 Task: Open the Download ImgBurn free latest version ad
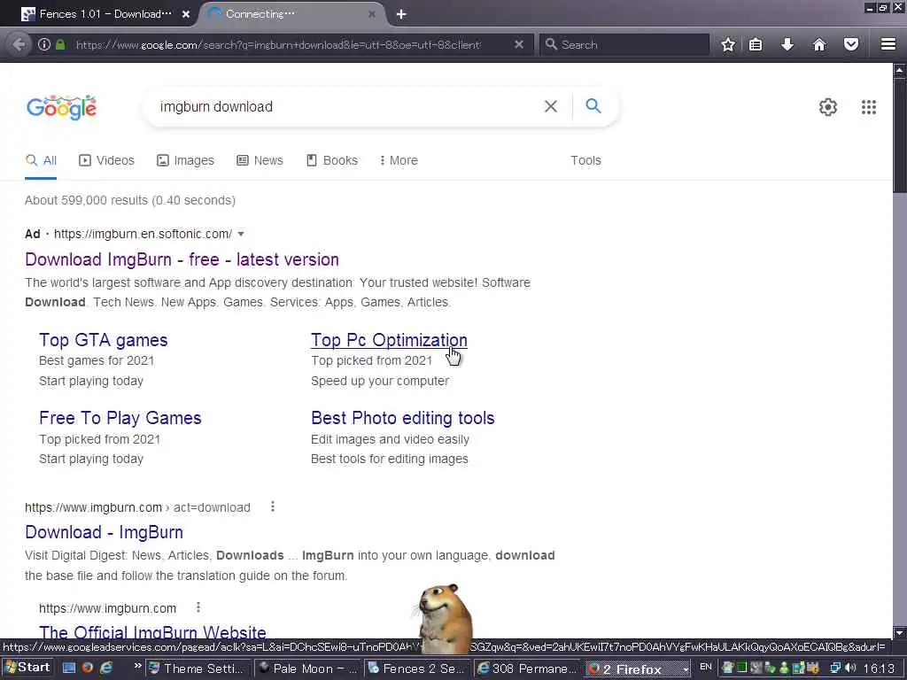click(x=182, y=259)
